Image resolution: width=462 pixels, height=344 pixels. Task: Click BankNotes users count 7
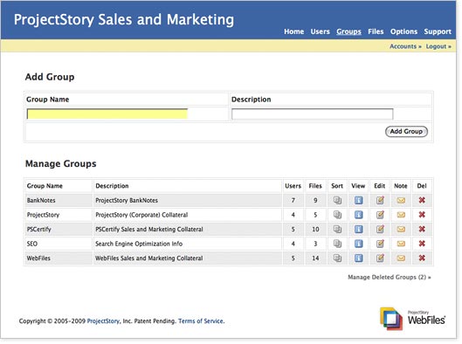[293, 200]
